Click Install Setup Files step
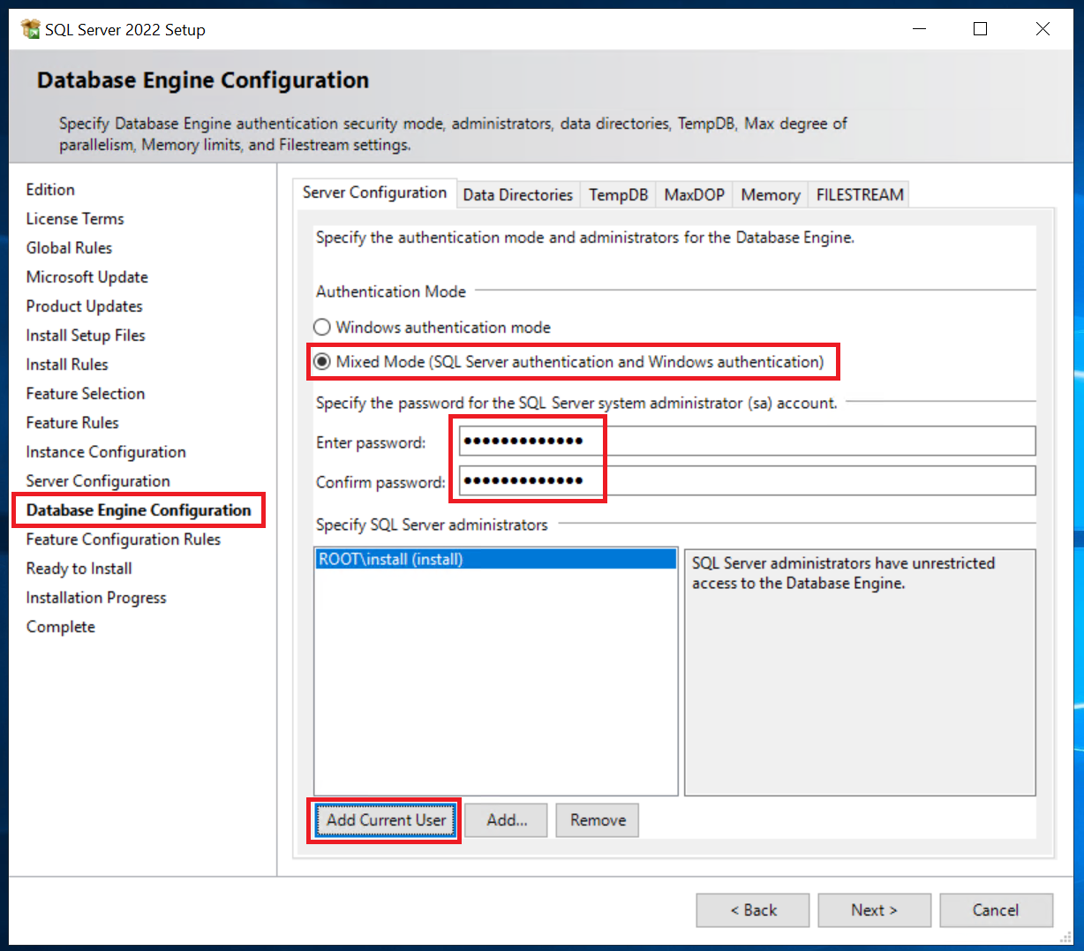 point(86,336)
